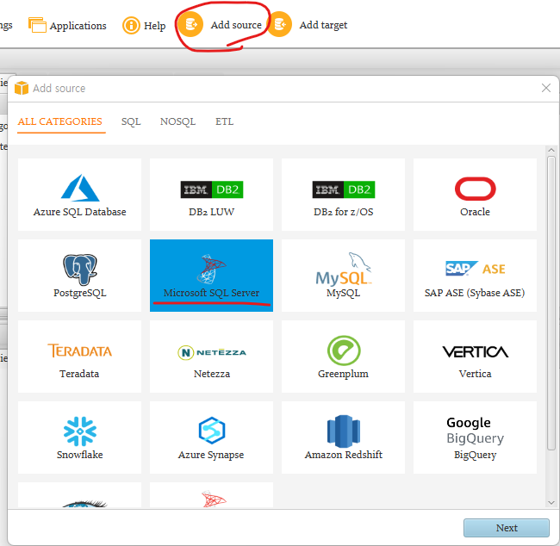Screen dimensions: 560x546
Task: Click the Add target text label
Action: (323, 25)
